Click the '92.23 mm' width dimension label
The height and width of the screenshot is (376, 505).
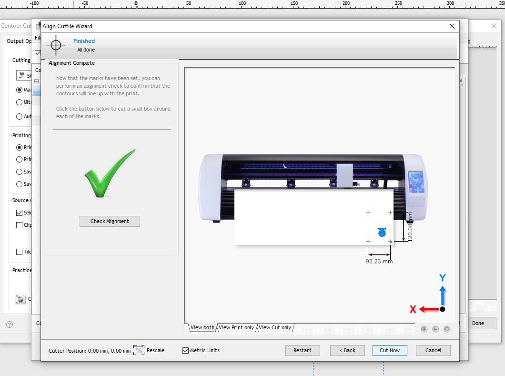point(379,261)
